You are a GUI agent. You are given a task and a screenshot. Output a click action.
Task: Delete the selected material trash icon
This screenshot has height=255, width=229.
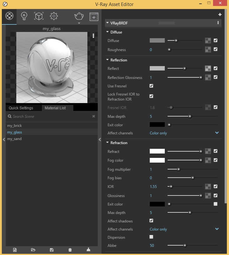pyautogui.click(x=70, y=250)
